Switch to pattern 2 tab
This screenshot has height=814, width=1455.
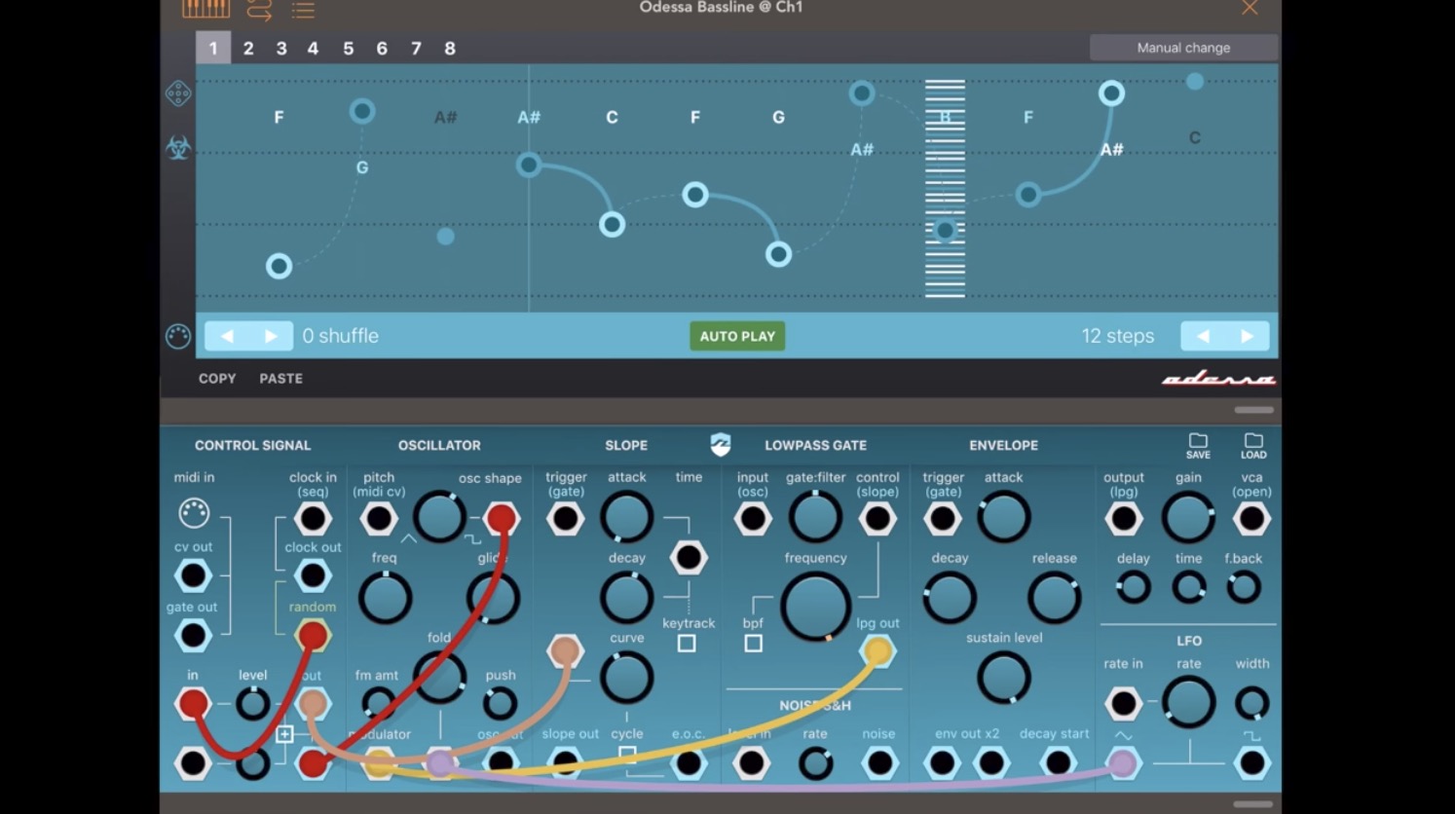pyautogui.click(x=248, y=48)
